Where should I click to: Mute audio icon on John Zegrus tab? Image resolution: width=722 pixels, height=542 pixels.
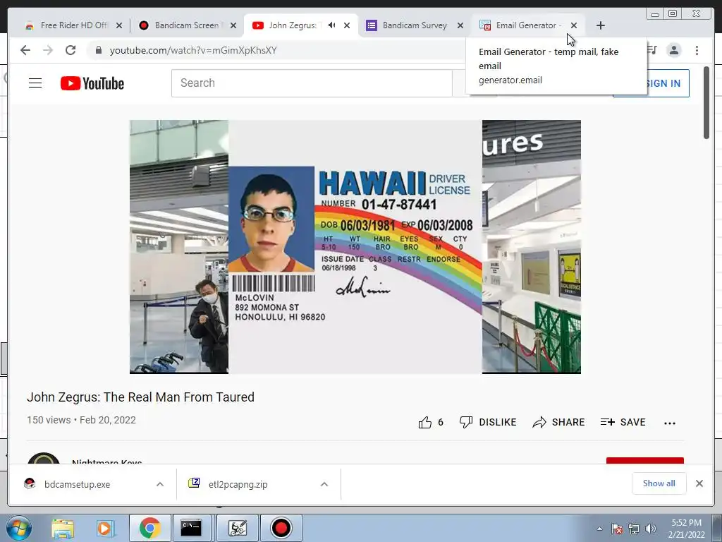point(331,25)
